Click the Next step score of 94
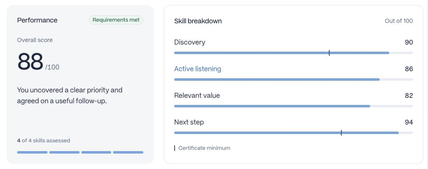The height and width of the screenshot is (169, 428). pyautogui.click(x=409, y=122)
